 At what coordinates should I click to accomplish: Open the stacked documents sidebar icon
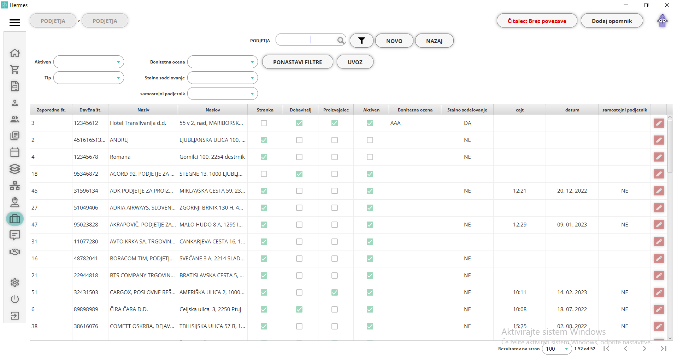pyautogui.click(x=15, y=136)
